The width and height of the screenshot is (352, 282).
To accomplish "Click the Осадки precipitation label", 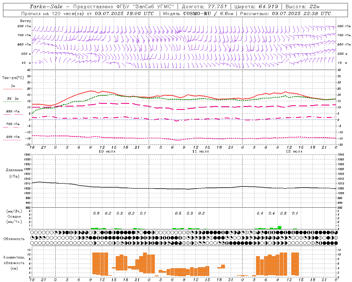I will click(14, 216).
